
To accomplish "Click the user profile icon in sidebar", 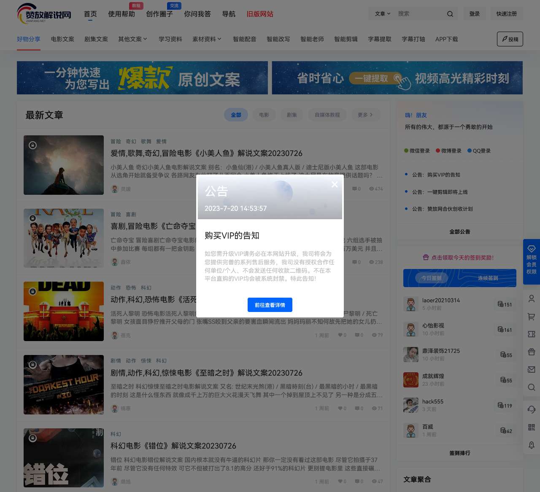I will point(531,298).
